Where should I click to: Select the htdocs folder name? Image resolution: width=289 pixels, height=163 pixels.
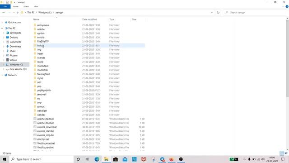point(40,45)
